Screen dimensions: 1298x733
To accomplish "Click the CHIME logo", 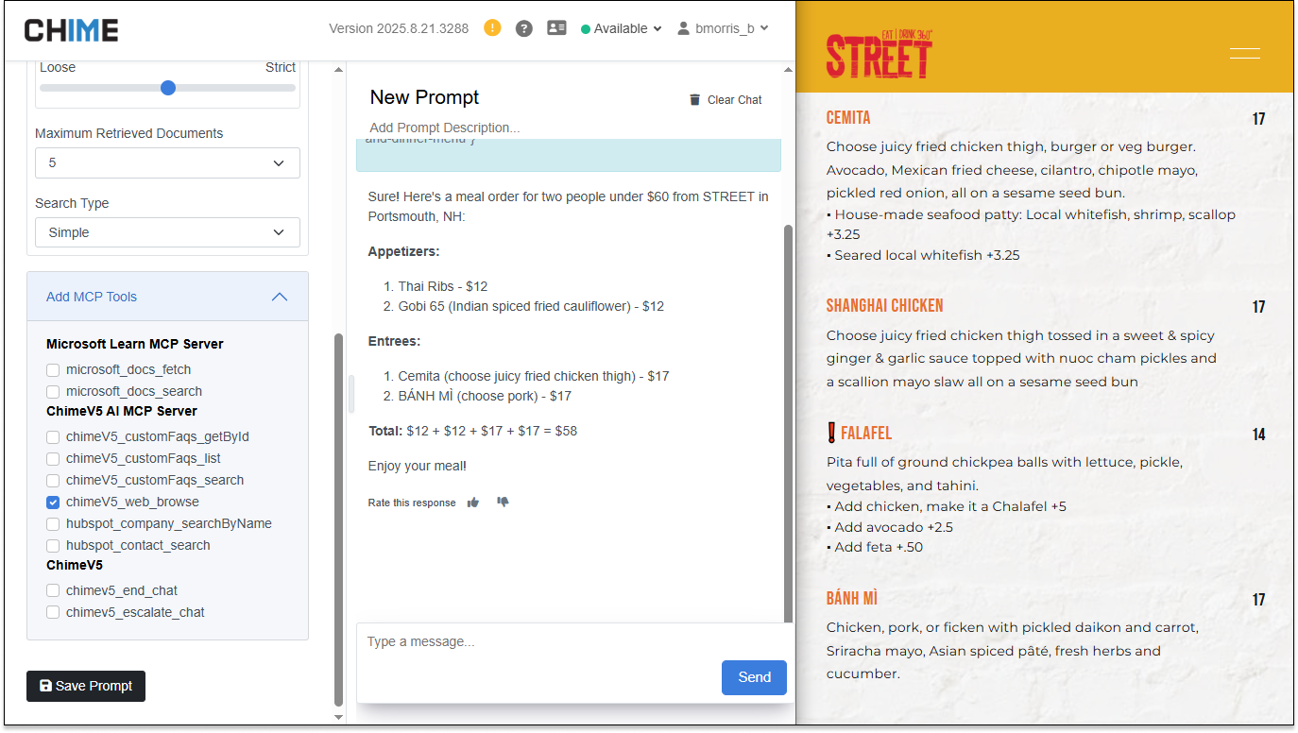I will [x=72, y=29].
